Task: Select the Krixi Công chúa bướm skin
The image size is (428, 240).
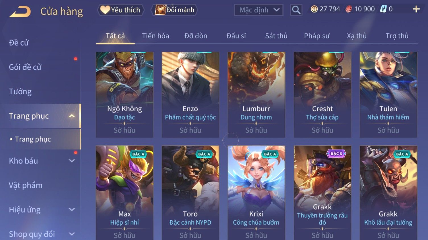Action: 256,193
